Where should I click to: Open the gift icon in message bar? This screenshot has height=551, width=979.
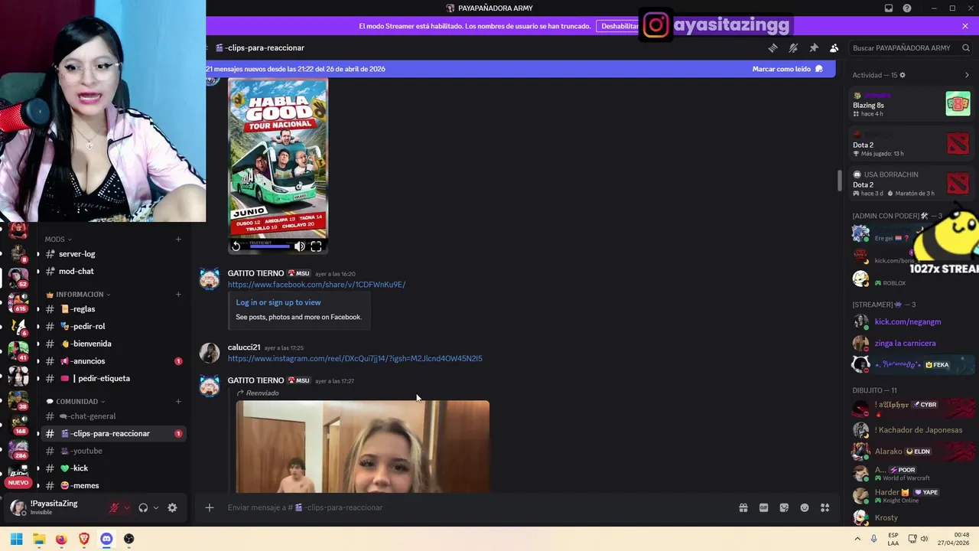(743, 507)
